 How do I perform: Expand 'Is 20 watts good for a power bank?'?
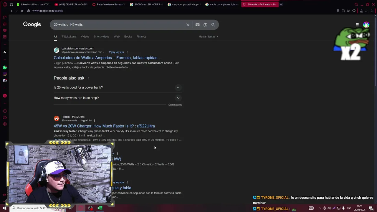pos(118,87)
